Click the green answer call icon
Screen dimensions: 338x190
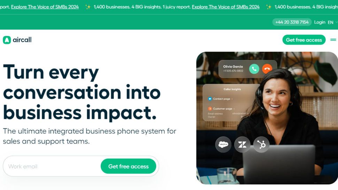254,69
